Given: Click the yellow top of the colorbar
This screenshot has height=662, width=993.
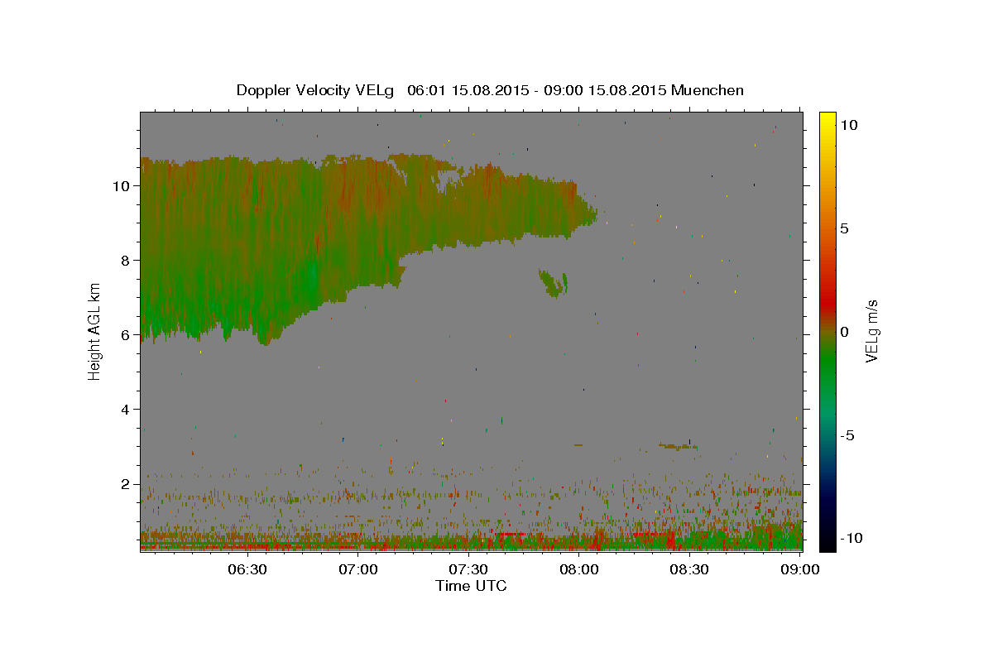Looking at the screenshot, I should tap(827, 120).
